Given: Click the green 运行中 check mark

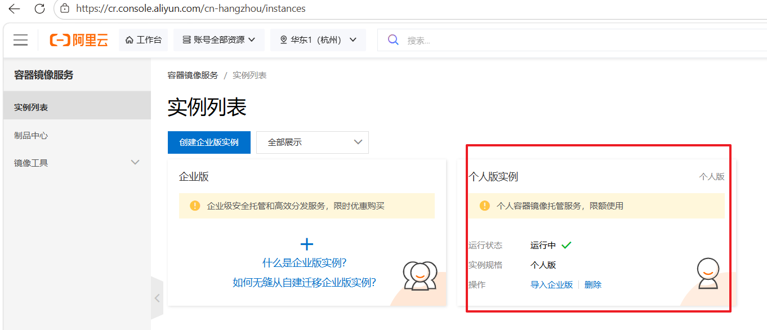Looking at the screenshot, I should point(567,245).
